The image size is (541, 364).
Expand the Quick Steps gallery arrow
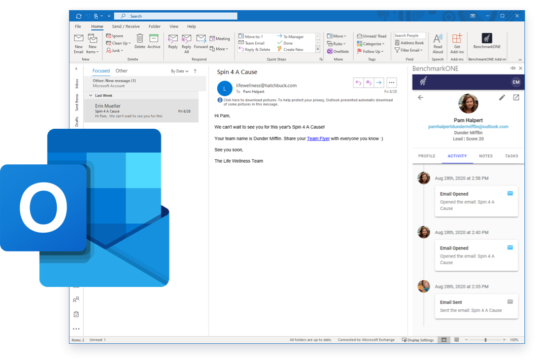coord(317,50)
